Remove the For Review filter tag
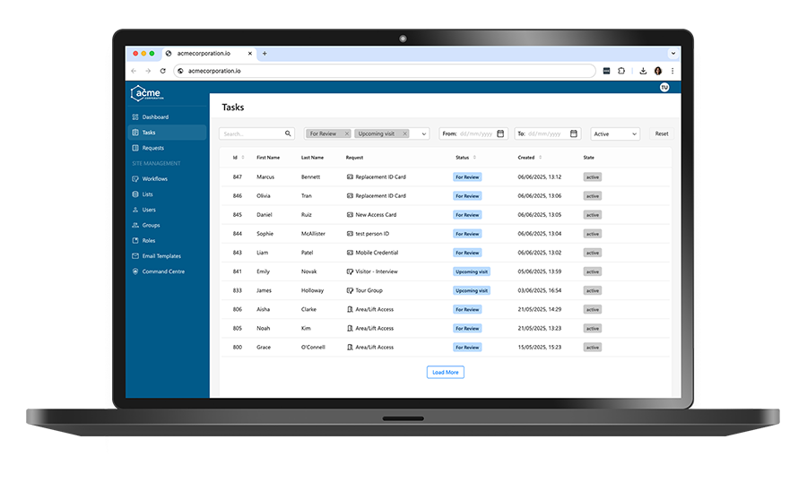The width and height of the screenshot is (807, 482). pyautogui.click(x=347, y=133)
